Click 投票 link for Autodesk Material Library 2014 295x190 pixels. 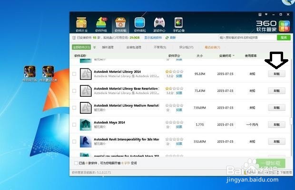point(179,76)
